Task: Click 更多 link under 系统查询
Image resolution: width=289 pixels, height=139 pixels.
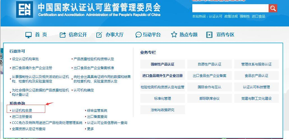Action: (90, 129)
